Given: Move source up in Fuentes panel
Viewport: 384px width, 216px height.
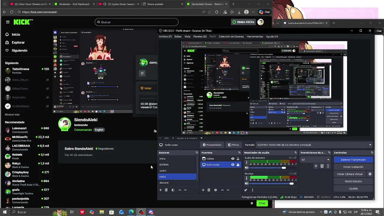Looking at the screenshot, I should pos(222,190).
